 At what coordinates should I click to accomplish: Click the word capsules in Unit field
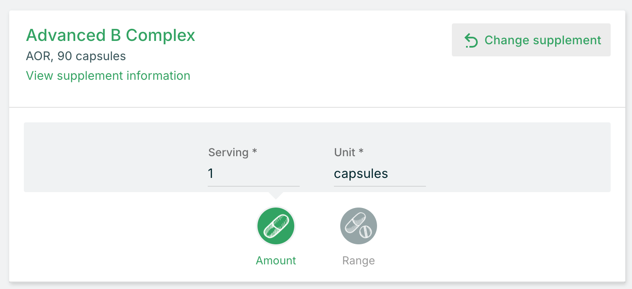coord(361,174)
